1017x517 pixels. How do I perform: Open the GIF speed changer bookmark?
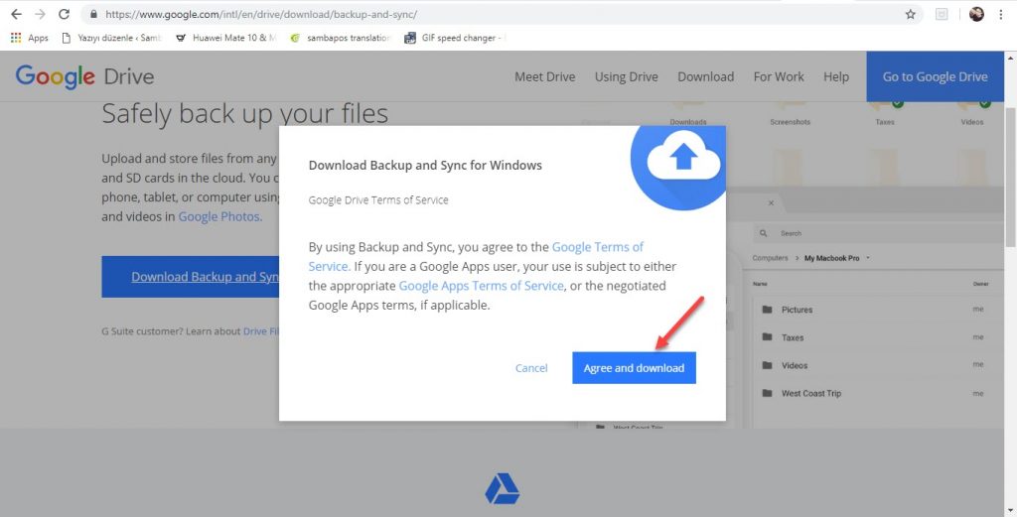pyautogui.click(x=454, y=39)
